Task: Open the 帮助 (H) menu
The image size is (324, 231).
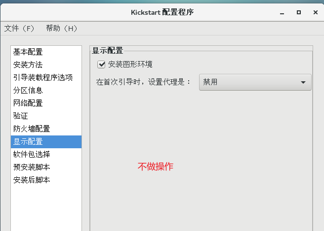Action: pos(61,29)
